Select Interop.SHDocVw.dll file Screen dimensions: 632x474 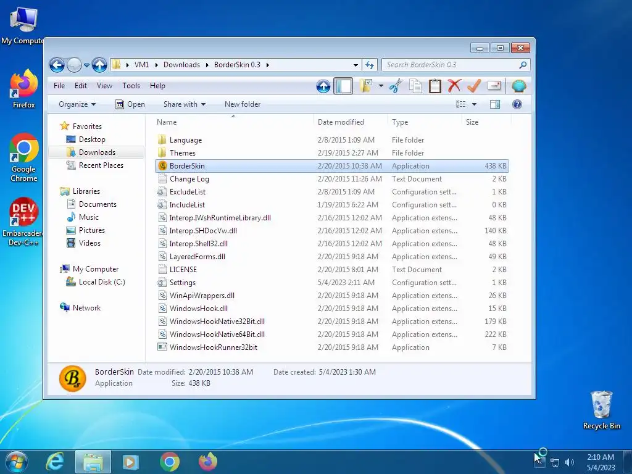(x=332, y=231)
